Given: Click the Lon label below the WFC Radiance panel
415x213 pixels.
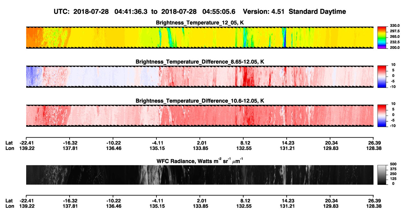Looking at the screenshot, I should (x=10, y=206).
